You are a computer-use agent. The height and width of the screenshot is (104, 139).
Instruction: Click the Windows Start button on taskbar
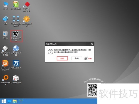(4, 101)
